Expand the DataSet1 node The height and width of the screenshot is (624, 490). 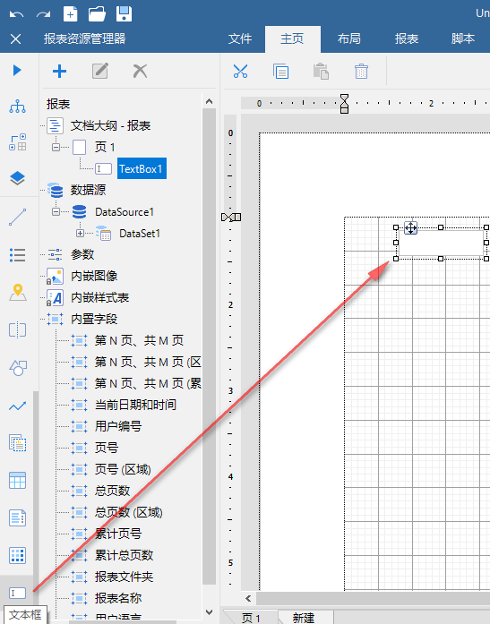click(80, 233)
